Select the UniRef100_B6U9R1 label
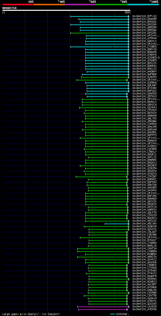The image size is (161, 316). (145, 132)
